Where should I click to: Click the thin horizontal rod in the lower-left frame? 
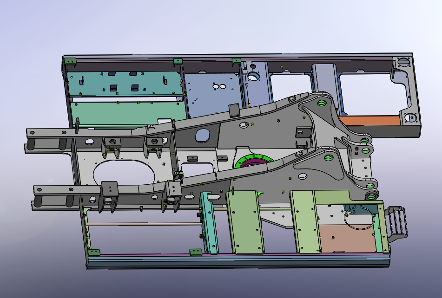[x=144, y=224]
